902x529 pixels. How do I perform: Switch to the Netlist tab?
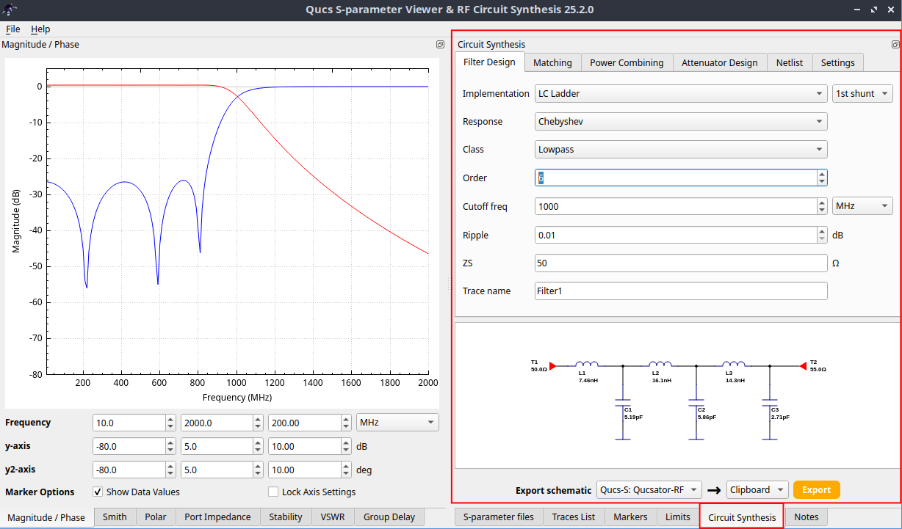[x=790, y=62]
